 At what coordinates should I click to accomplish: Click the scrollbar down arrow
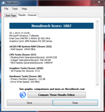(97, 85)
